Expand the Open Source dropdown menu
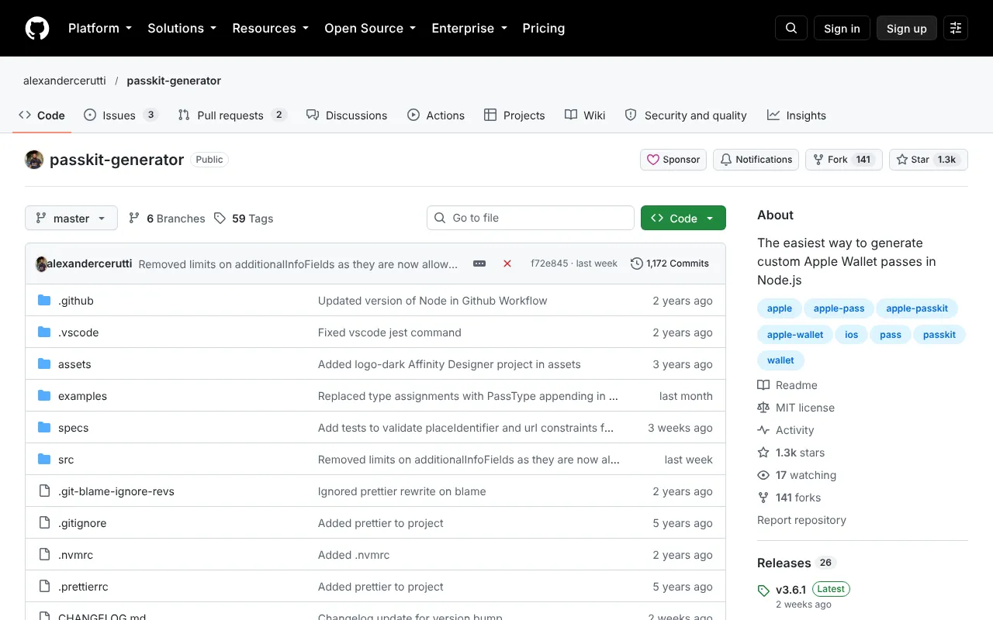 click(370, 28)
